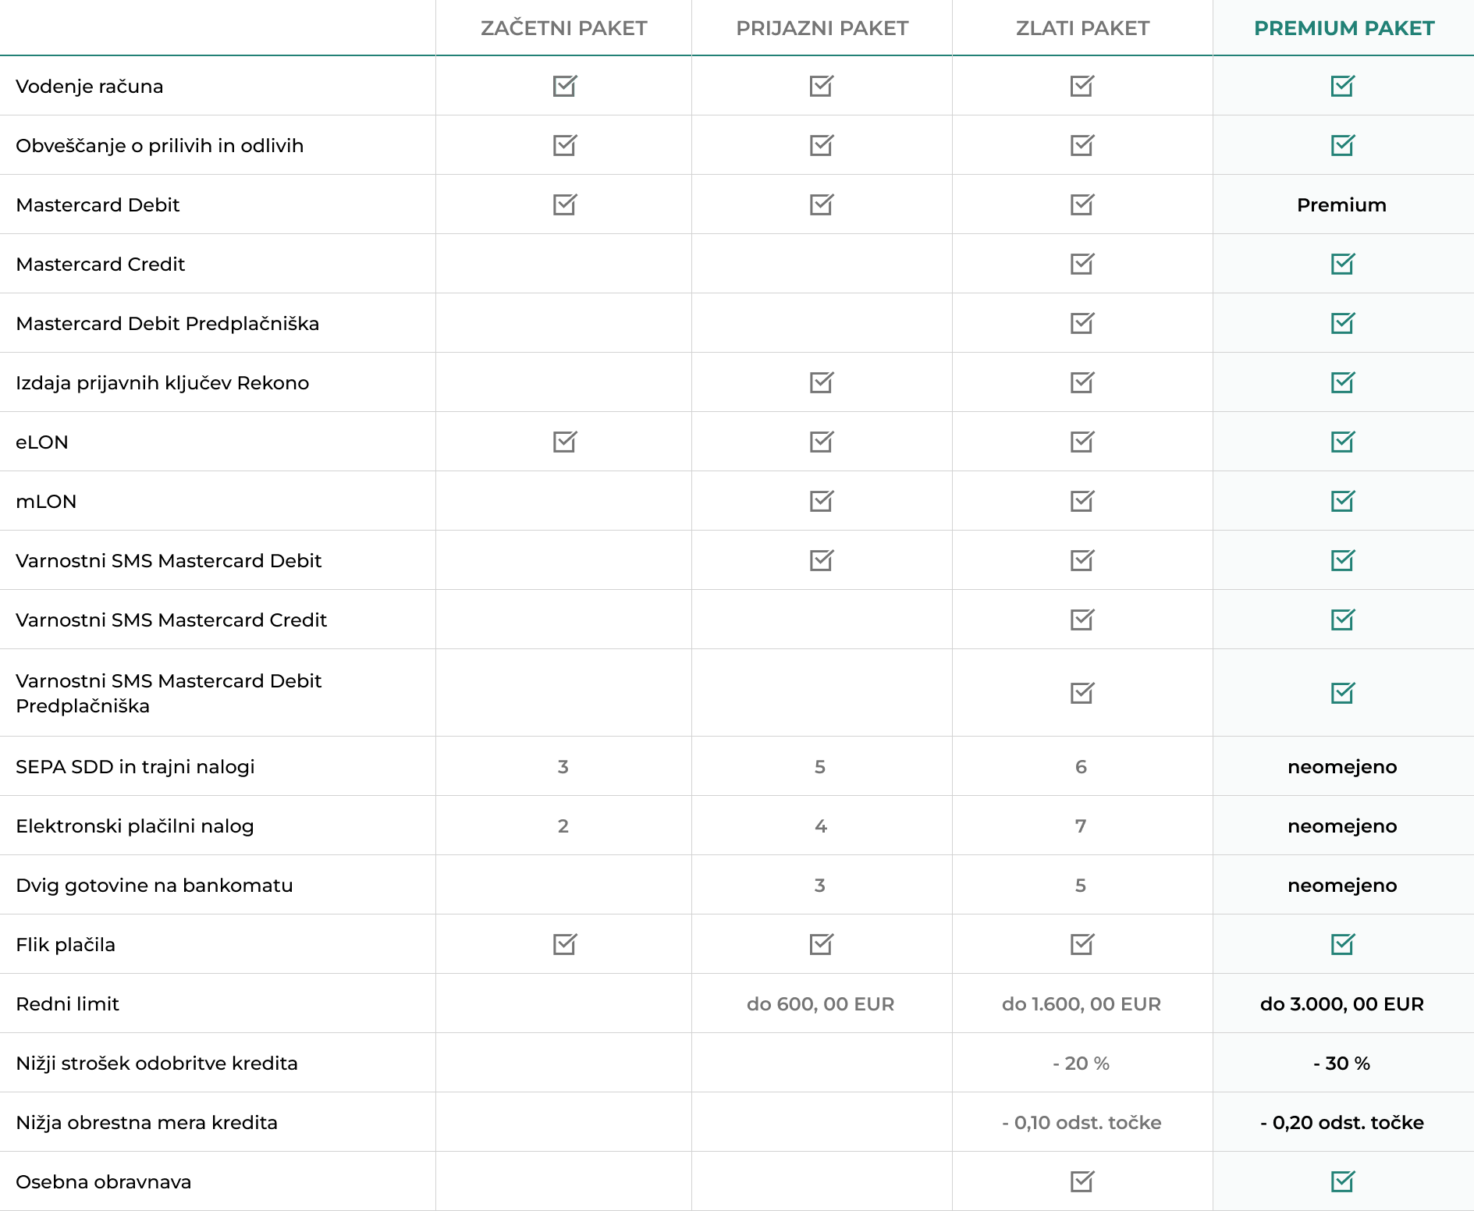
Task: Click the PRIJAZNI PAKET header
Action: pos(822,28)
